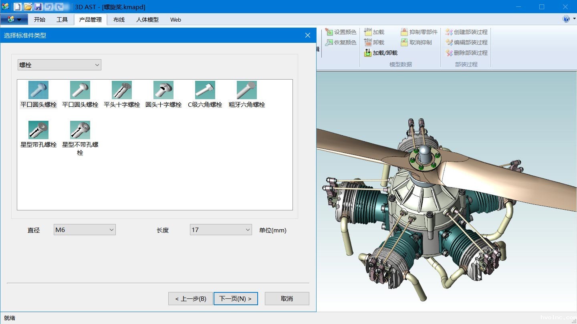Open the 长度 dropdown showing 17
Screen dimensions: 577x324
[x=220, y=230]
